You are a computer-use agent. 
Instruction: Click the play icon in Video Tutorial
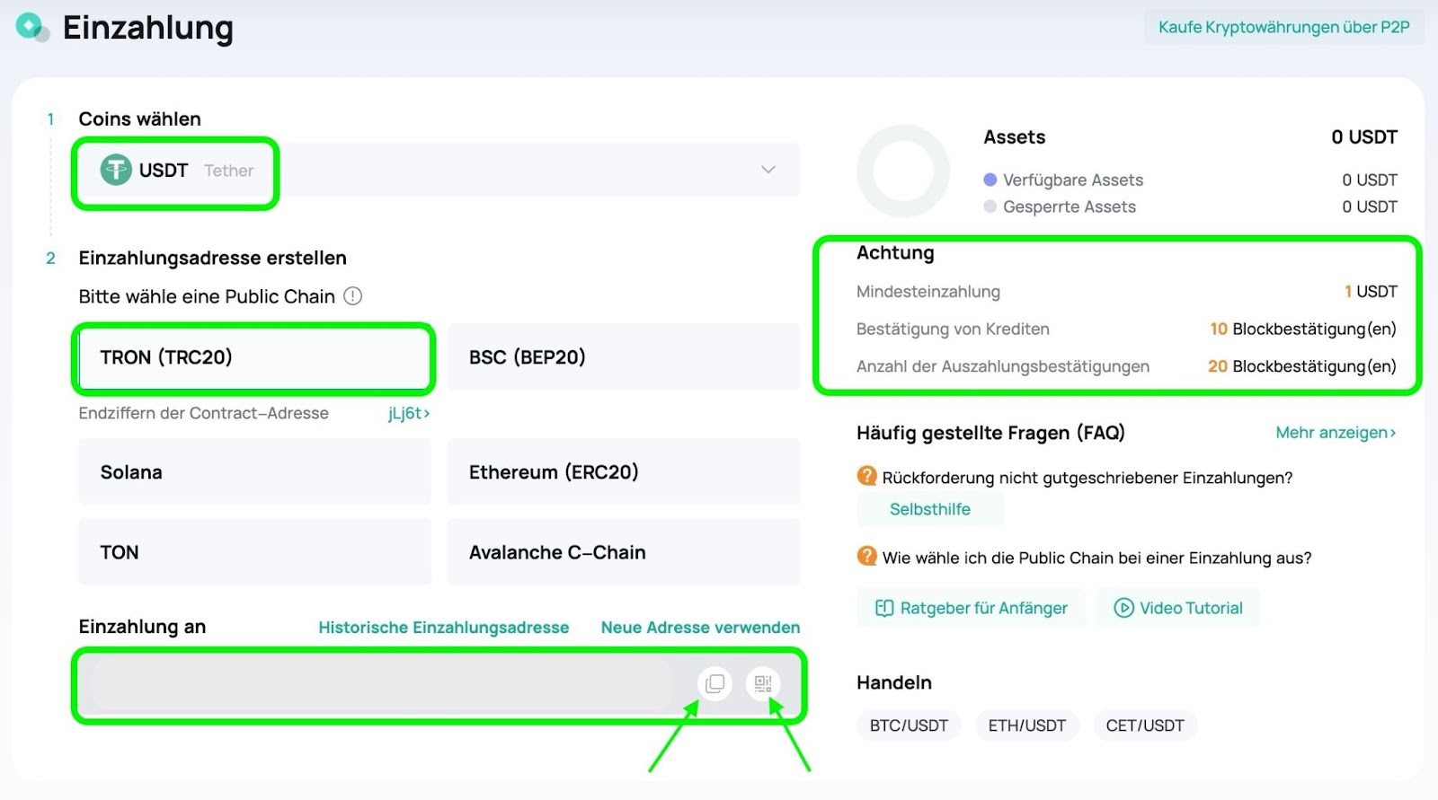click(x=1123, y=608)
